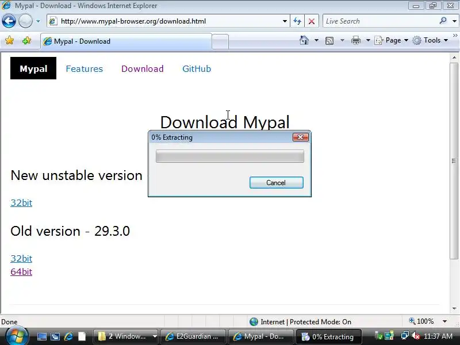This screenshot has height=345, width=460.
Task: Click the page vertical scrollbar thumb
Action: click(454, 161)
